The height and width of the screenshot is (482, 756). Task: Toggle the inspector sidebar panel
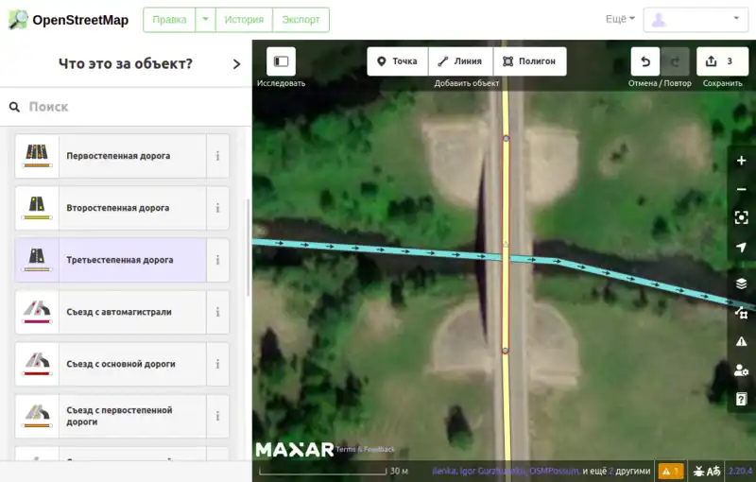pyautogui.click(x=281, y=61)
